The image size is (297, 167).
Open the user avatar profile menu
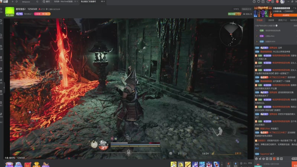pos(282,2)
